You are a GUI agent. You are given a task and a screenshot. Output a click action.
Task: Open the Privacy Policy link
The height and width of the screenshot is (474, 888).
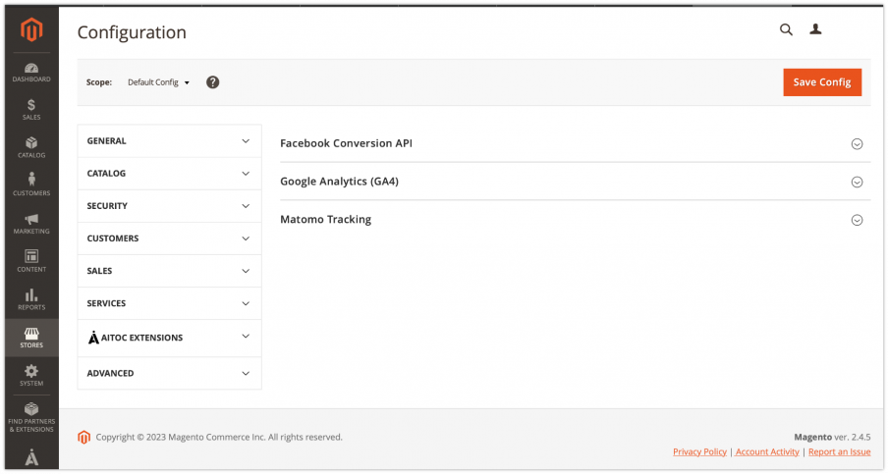coord(699,451)
